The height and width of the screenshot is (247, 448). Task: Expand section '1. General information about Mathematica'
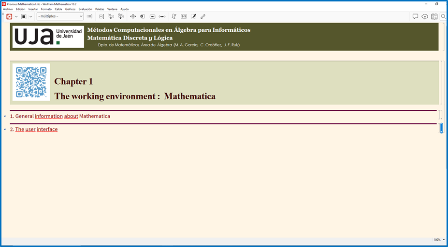[5, 116]
